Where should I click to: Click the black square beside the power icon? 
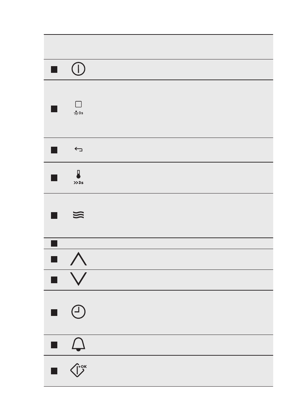tap(54, 69)
